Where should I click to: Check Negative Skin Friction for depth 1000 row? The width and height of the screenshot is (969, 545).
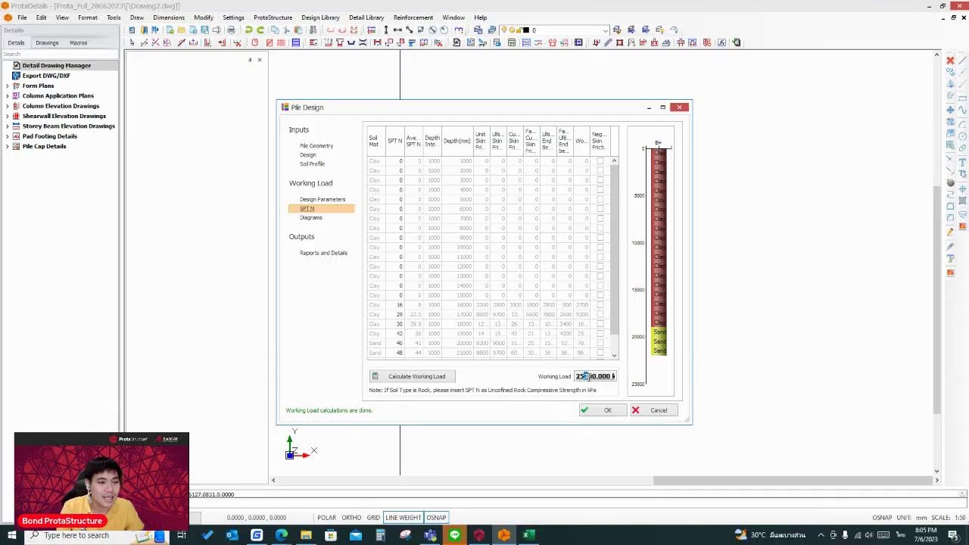click(600, 161)
